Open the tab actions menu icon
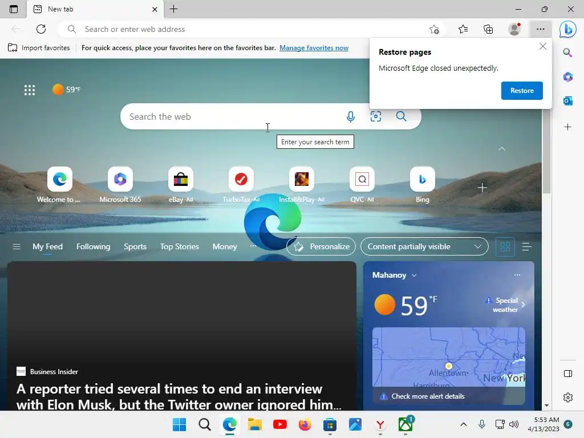 coord(14,9)
